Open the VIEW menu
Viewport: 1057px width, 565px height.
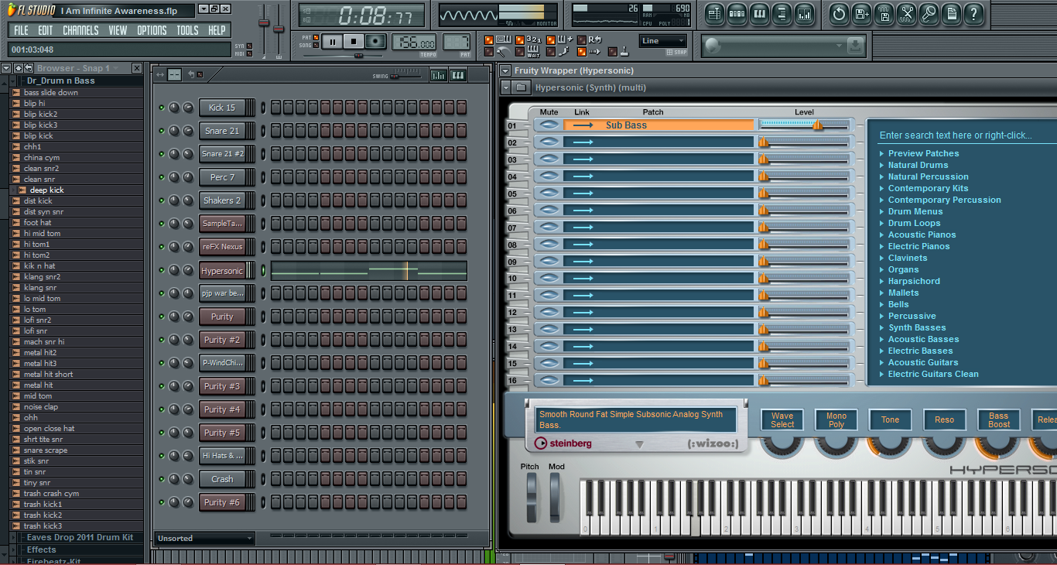[x=118, y=30]
